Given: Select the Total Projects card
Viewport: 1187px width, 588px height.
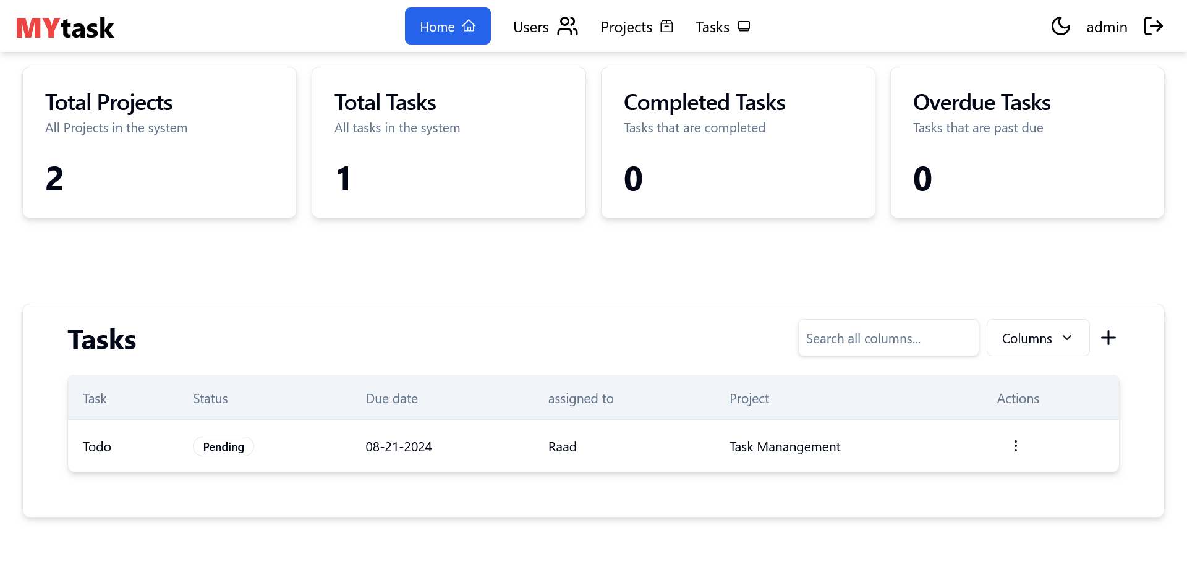Looking at the screenshot, I should pos(160,143).
